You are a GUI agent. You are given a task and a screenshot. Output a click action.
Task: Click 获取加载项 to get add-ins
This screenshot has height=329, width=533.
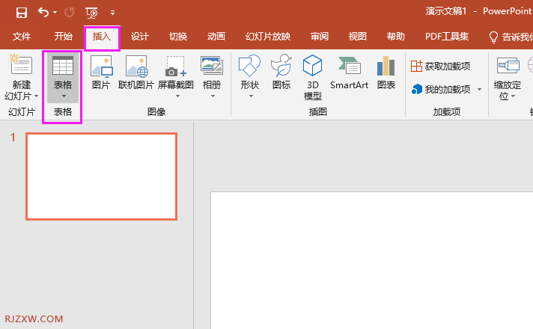click(x=440, y=66)
